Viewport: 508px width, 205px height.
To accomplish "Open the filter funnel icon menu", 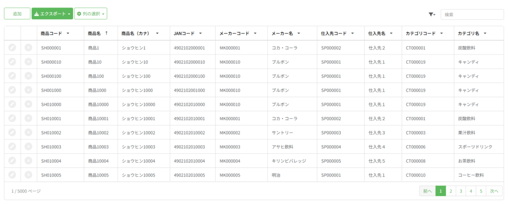I will click(x=431, y=14).
